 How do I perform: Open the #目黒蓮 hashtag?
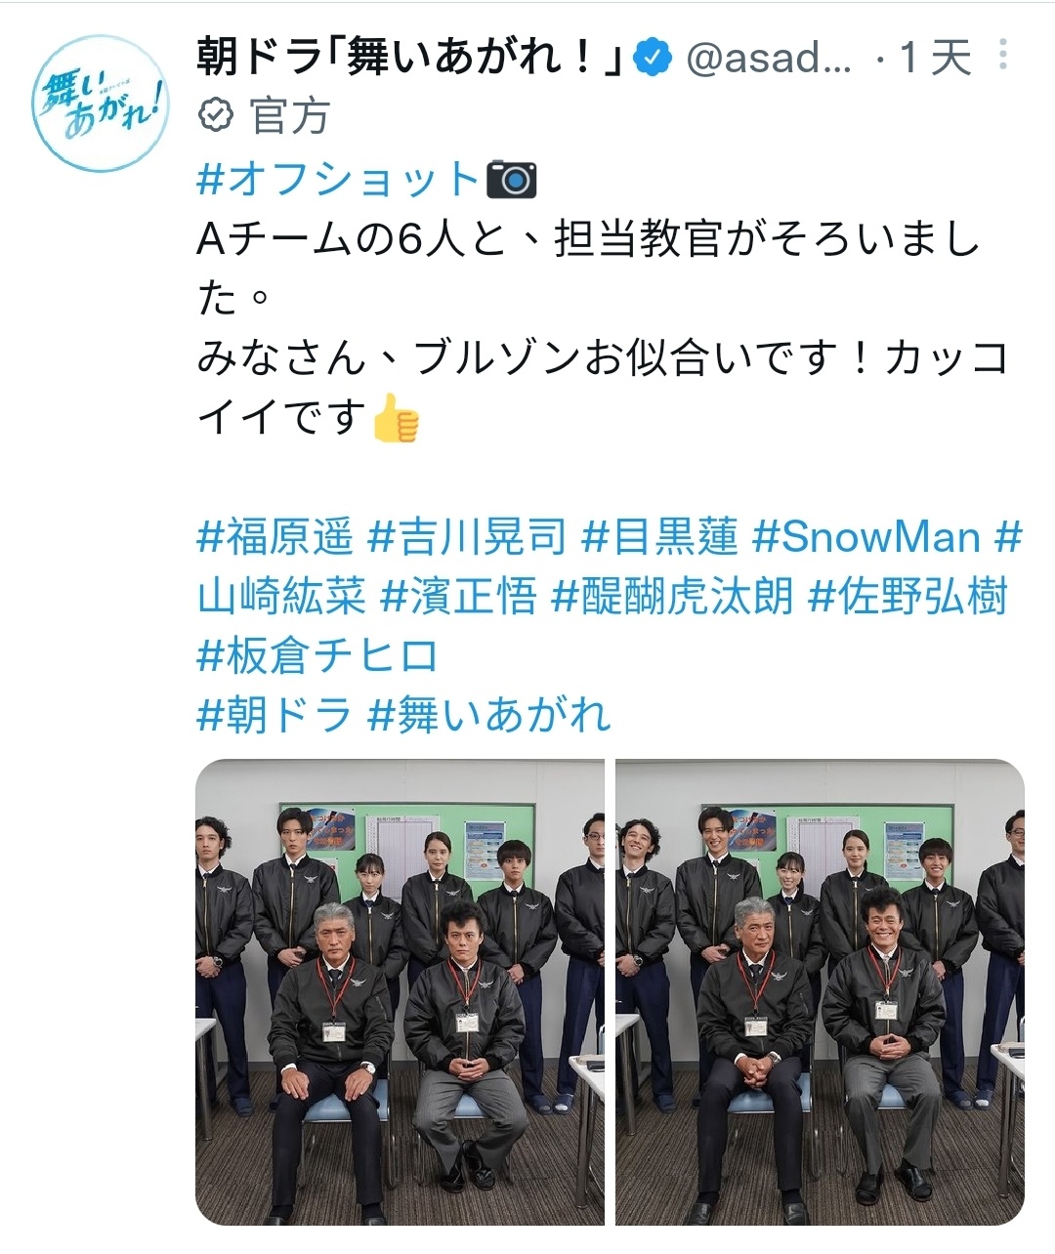click(659, 537)
